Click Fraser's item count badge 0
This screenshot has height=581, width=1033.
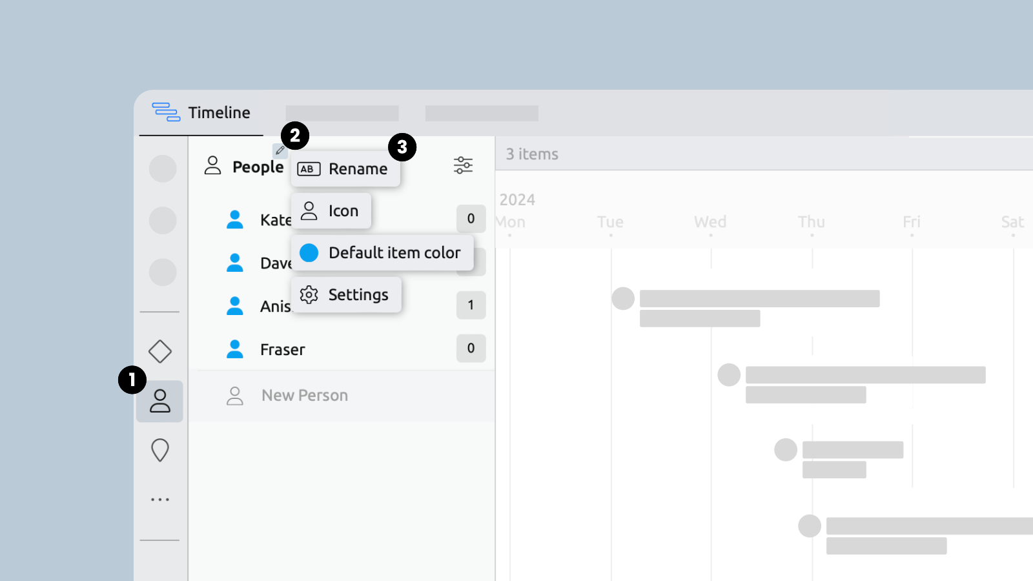coord(471,348)
